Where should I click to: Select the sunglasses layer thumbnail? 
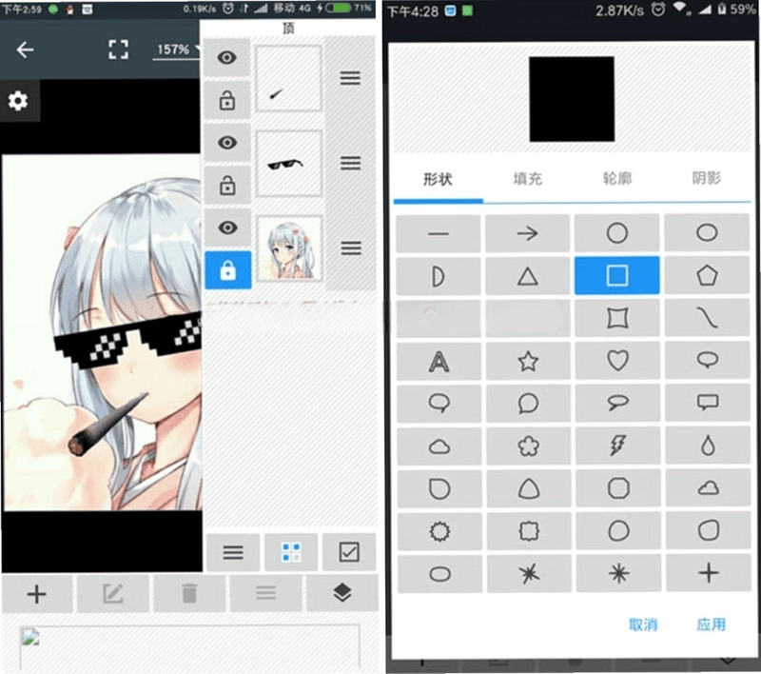(x=289, y=164)
